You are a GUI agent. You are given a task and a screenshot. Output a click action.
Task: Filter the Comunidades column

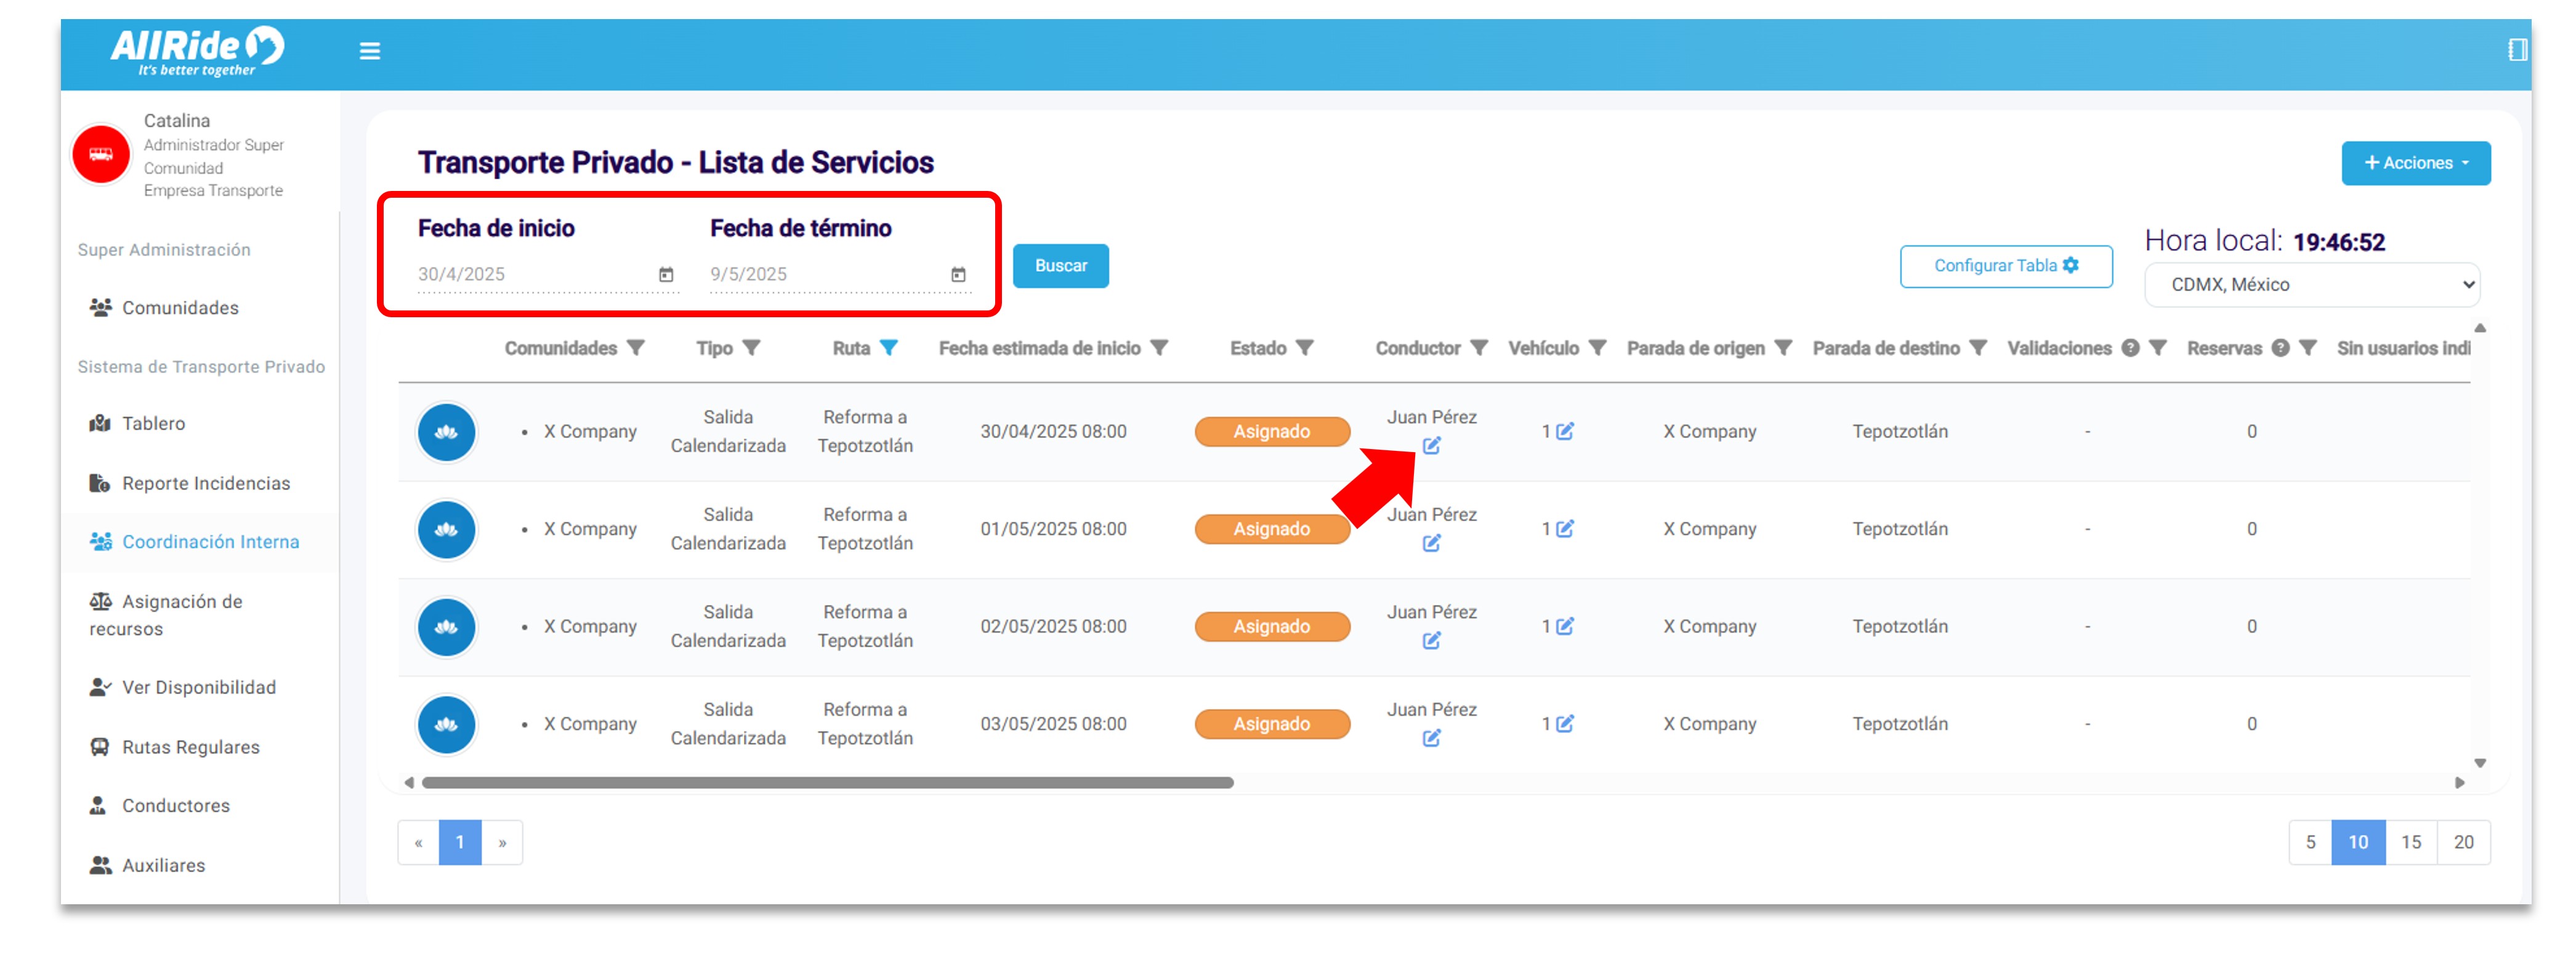(x=636, y=348)
